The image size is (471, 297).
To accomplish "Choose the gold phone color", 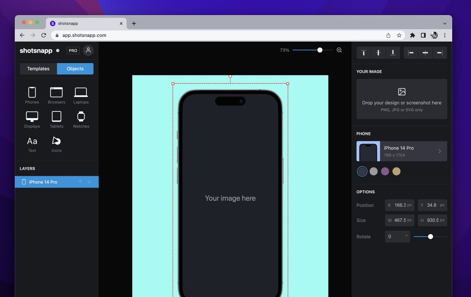I will [396, 171].
